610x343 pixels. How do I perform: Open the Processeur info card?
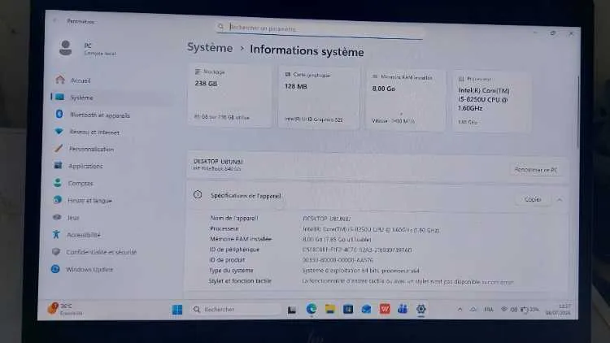point(491,102)
